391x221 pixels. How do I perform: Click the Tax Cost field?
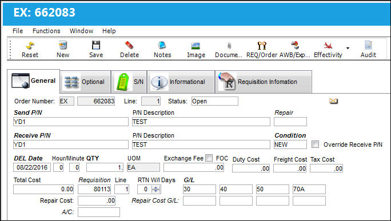pos(326,168)
